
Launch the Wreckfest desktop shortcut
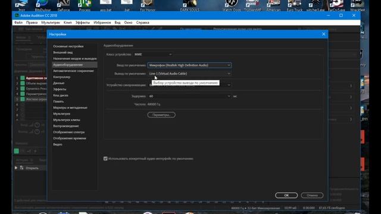point(357,5)
